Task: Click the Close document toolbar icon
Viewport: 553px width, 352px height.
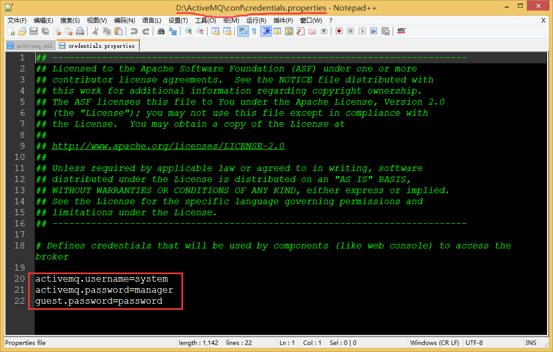Action: 57,31
